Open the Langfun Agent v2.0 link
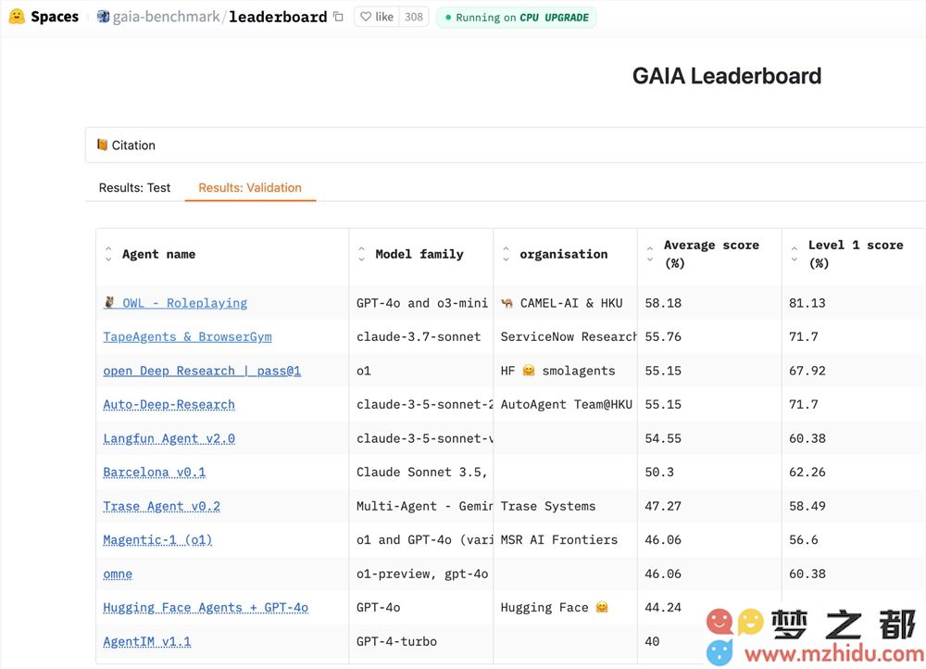 point(169,438)
